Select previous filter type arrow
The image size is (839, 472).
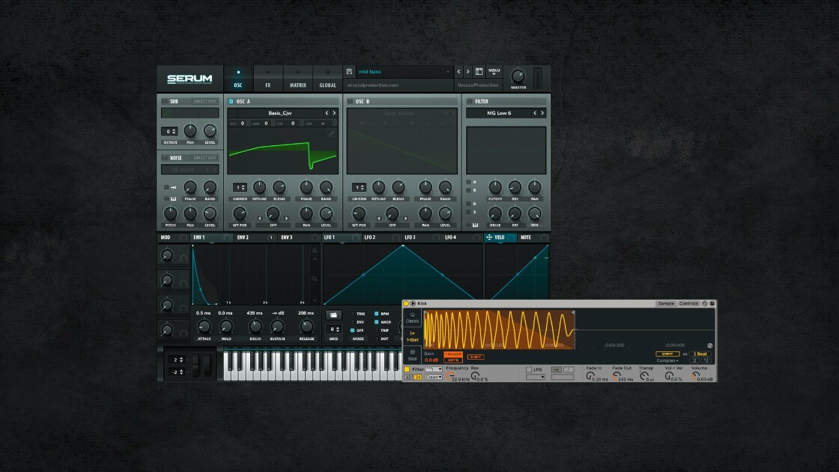(x=535, y=113)
